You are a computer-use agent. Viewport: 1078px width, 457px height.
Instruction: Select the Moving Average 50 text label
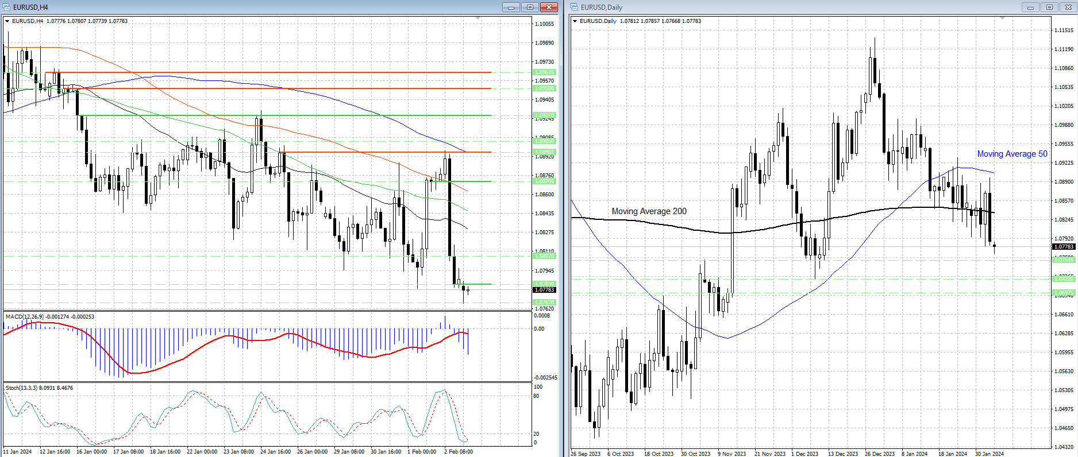pos(1012,154)
